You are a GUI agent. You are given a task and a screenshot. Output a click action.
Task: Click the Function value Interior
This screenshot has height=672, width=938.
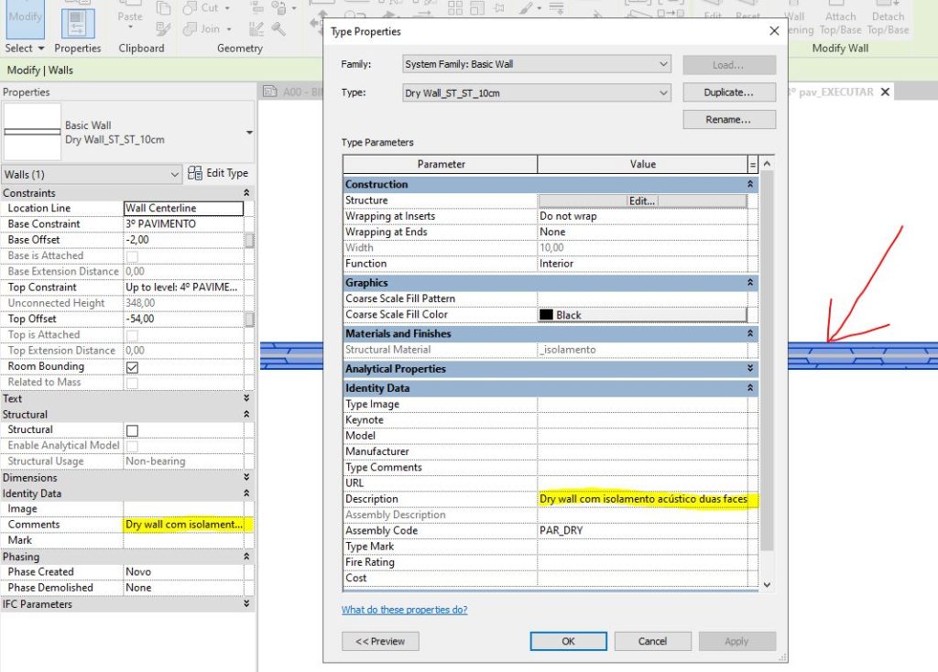point(643,263)
